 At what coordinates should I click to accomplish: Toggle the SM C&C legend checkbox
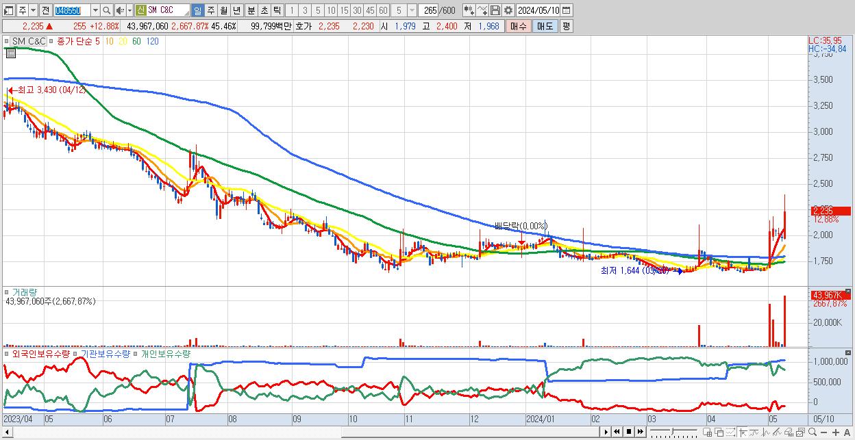[x=6, y=41]
